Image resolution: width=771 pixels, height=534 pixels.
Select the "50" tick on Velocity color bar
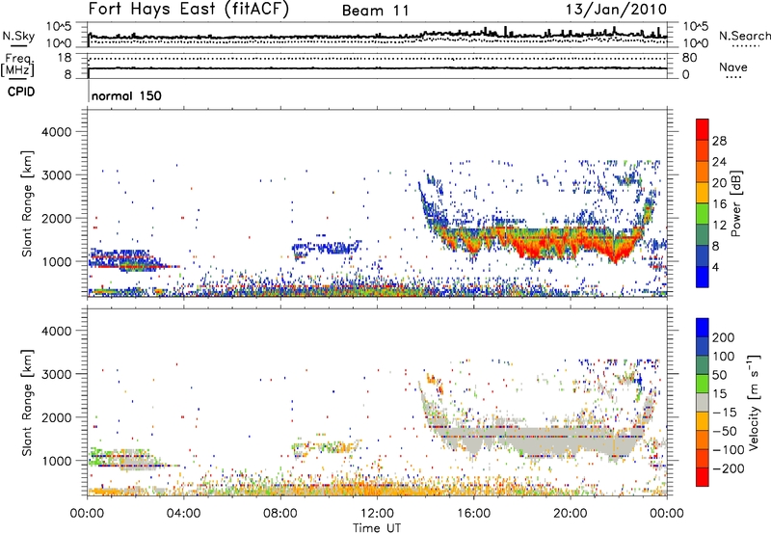coord(719,375)
